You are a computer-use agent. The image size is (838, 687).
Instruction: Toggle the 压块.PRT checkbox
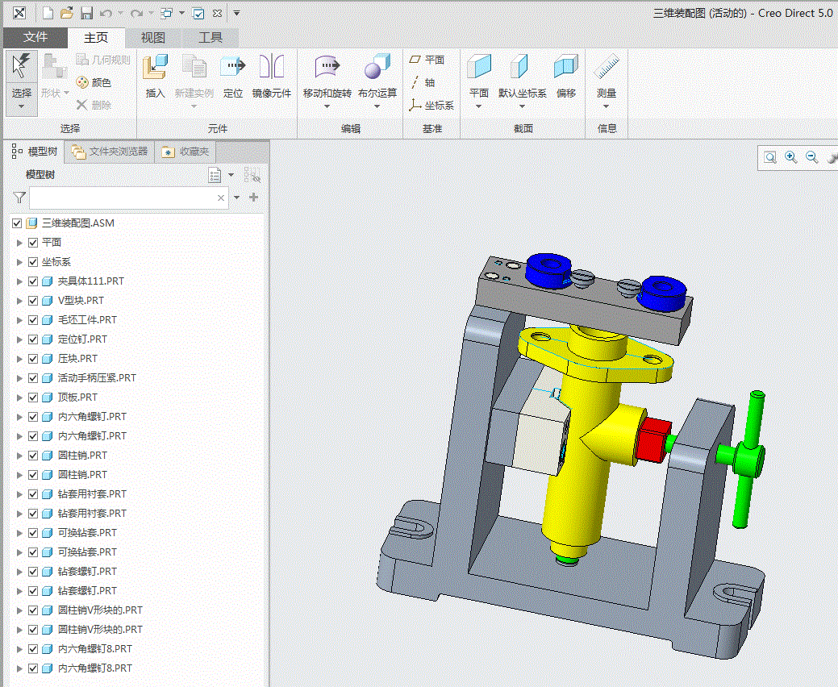click(x=33, y=359)
